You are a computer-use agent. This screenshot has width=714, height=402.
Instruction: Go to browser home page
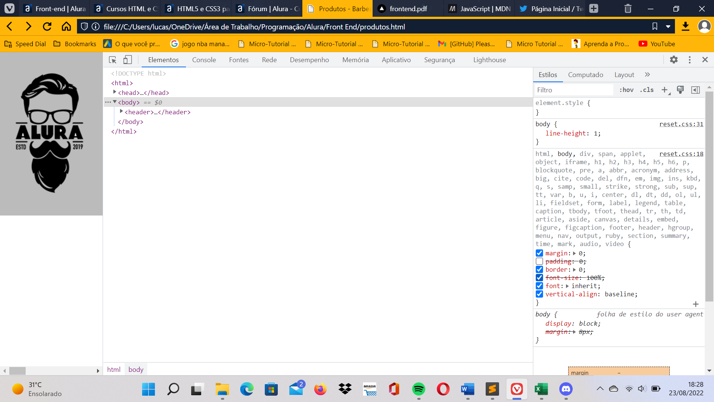[66, 26]
